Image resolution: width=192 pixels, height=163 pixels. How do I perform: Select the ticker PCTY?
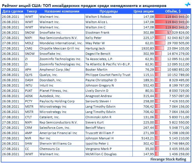point(29,101)
